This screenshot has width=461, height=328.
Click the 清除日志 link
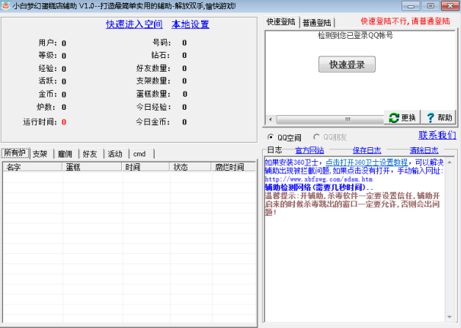coord(424,150)
